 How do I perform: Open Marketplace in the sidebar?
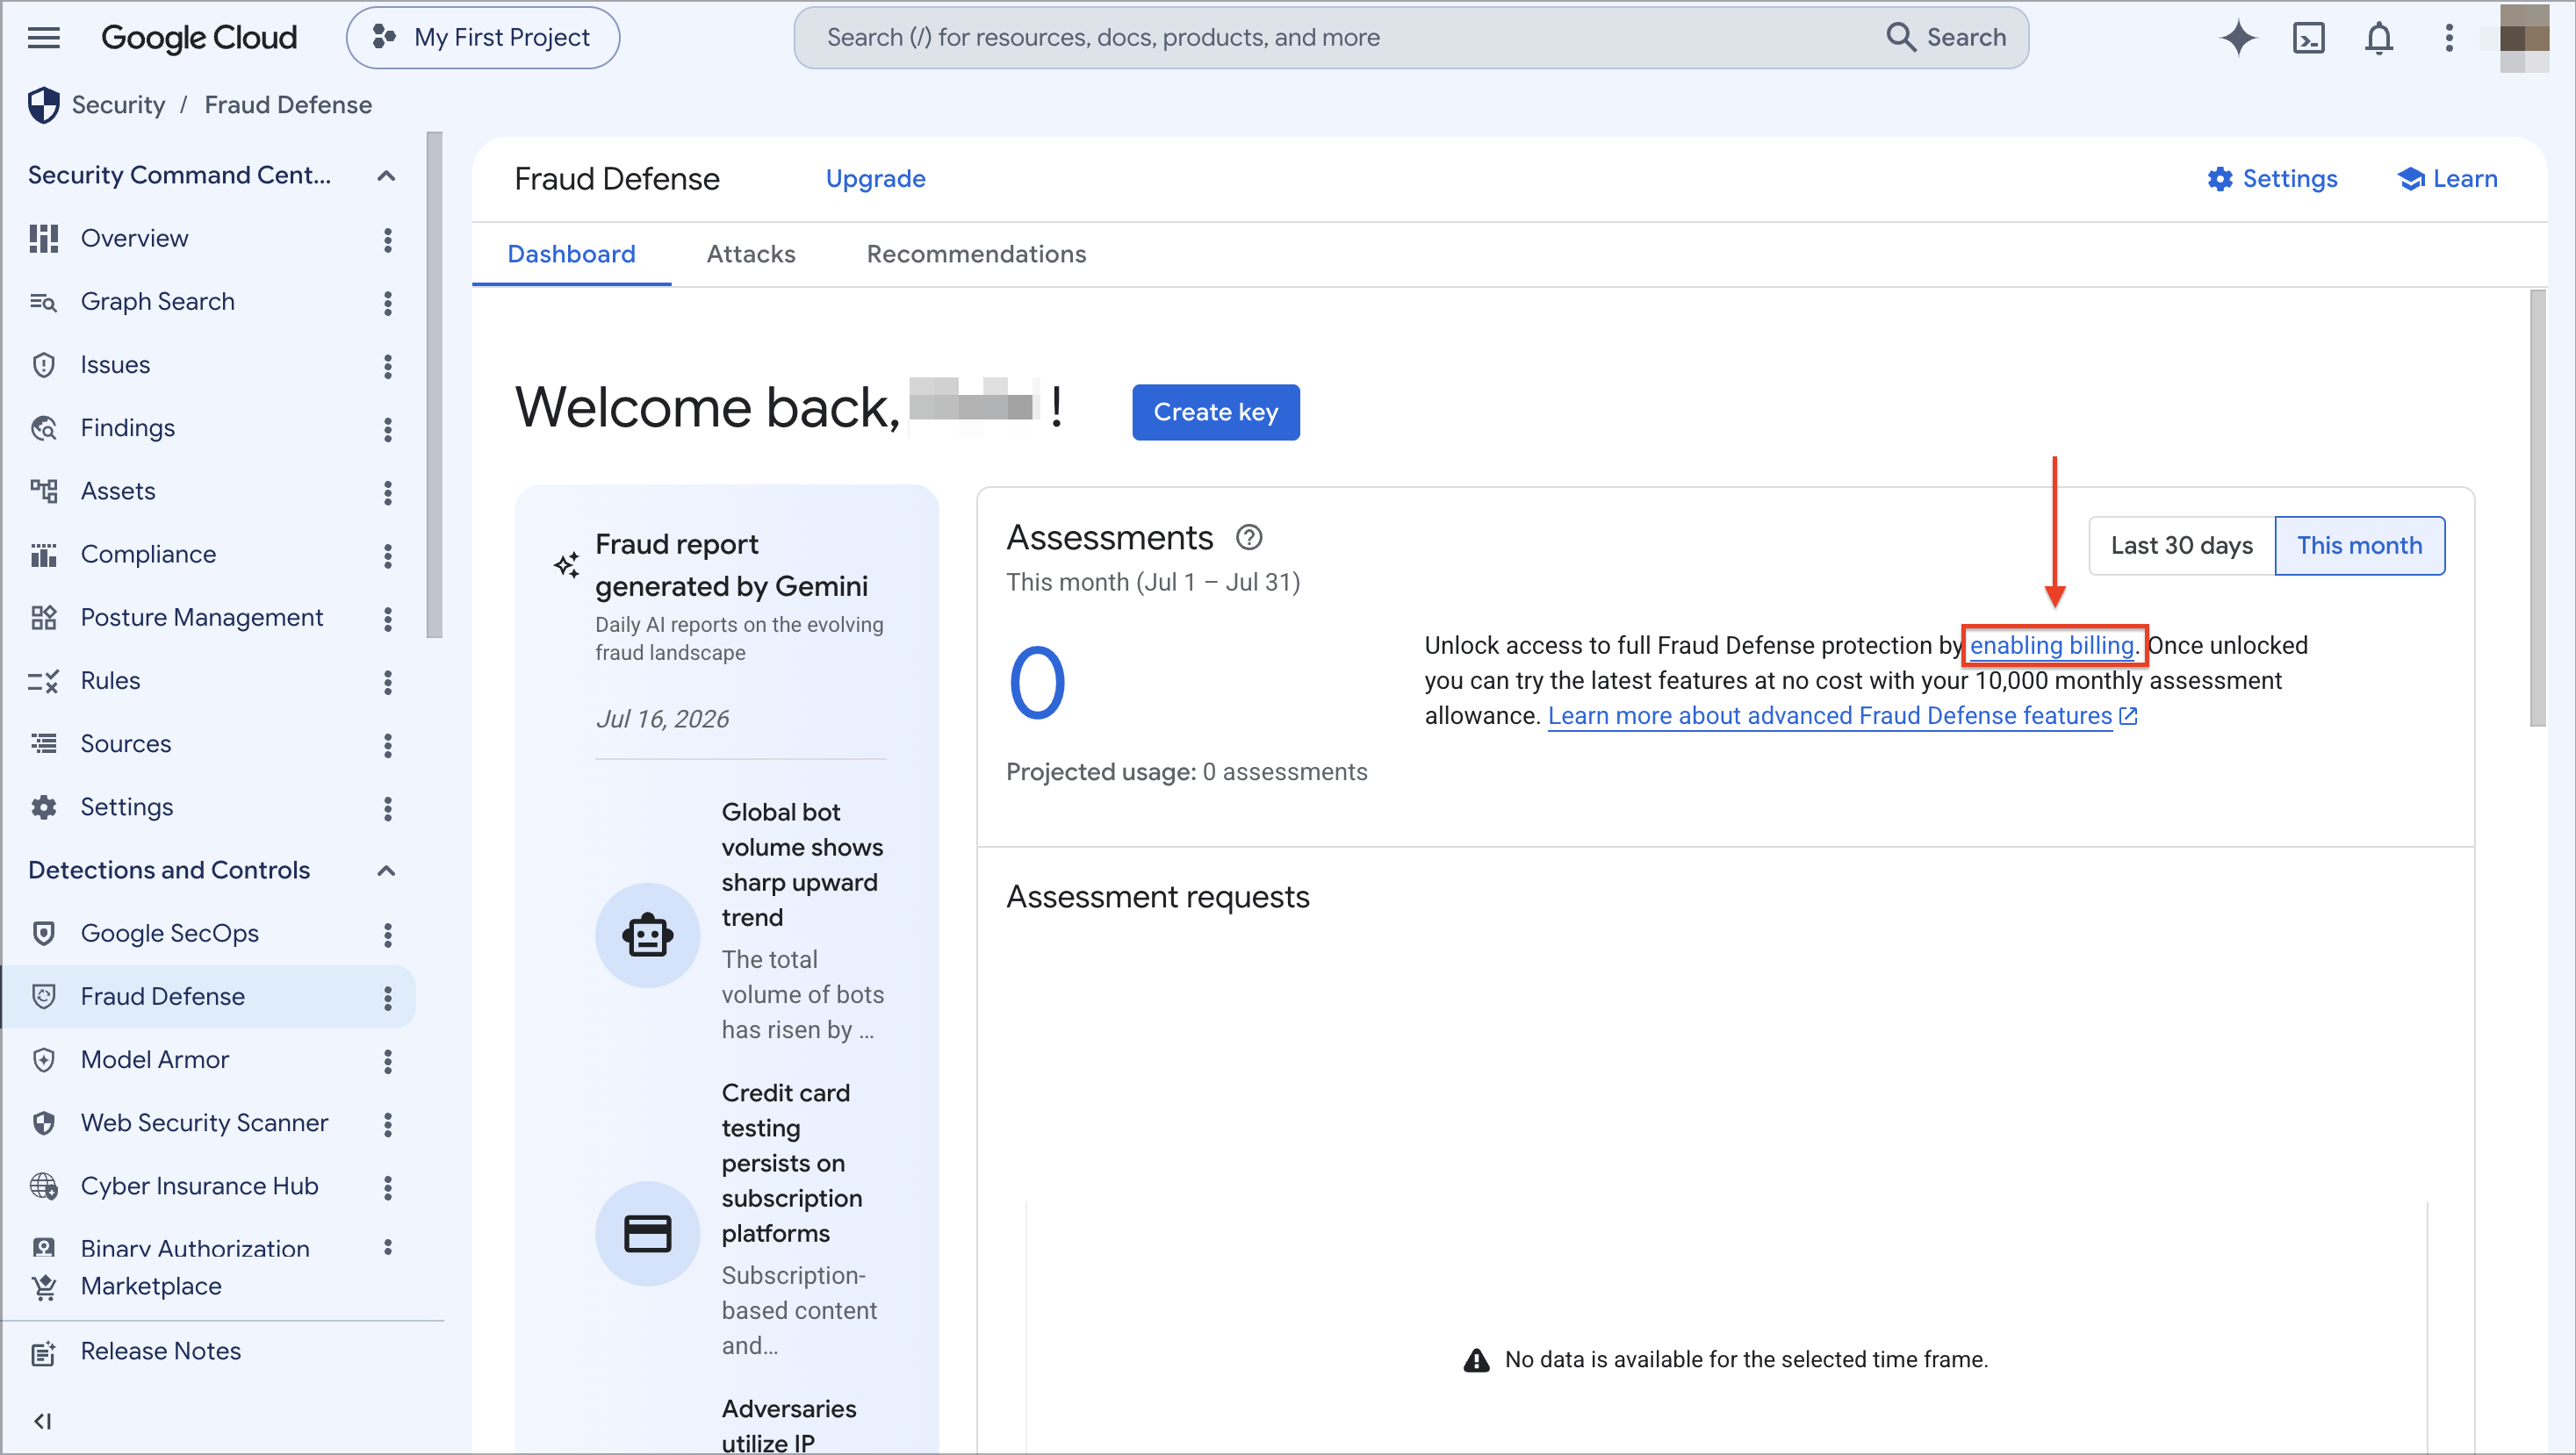pos(151,1287)
